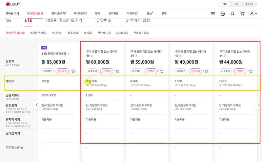Filter by 데이터 무제한(6)
The image size is (262, 162).
(15, 33)
